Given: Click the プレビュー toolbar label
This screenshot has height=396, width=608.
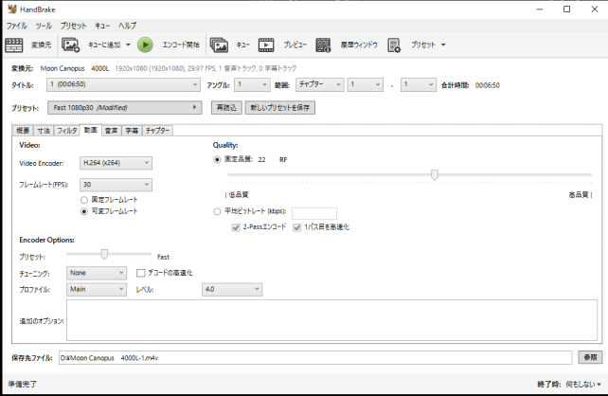Looking at the screenshot, I should click(295, 45).
